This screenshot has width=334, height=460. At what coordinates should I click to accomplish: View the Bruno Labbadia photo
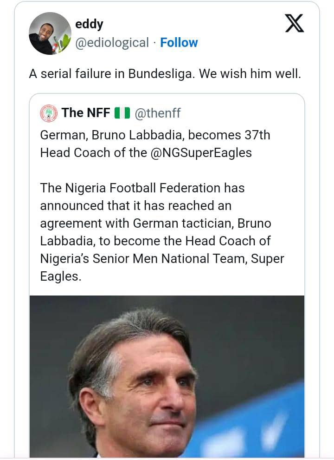(167, 376)
